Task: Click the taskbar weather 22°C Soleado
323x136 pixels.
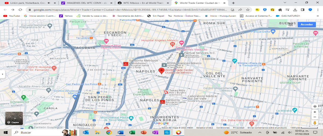Action: click(238, 133)
